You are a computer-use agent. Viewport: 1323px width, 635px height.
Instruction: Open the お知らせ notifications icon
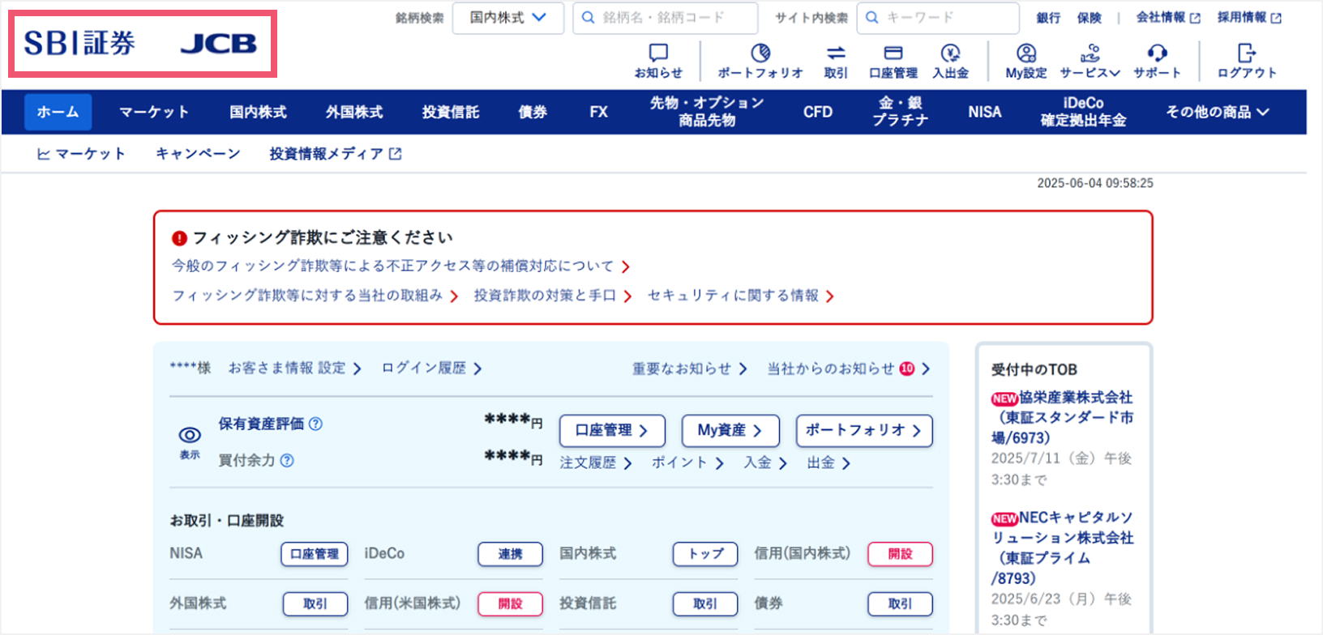[658, 53]
